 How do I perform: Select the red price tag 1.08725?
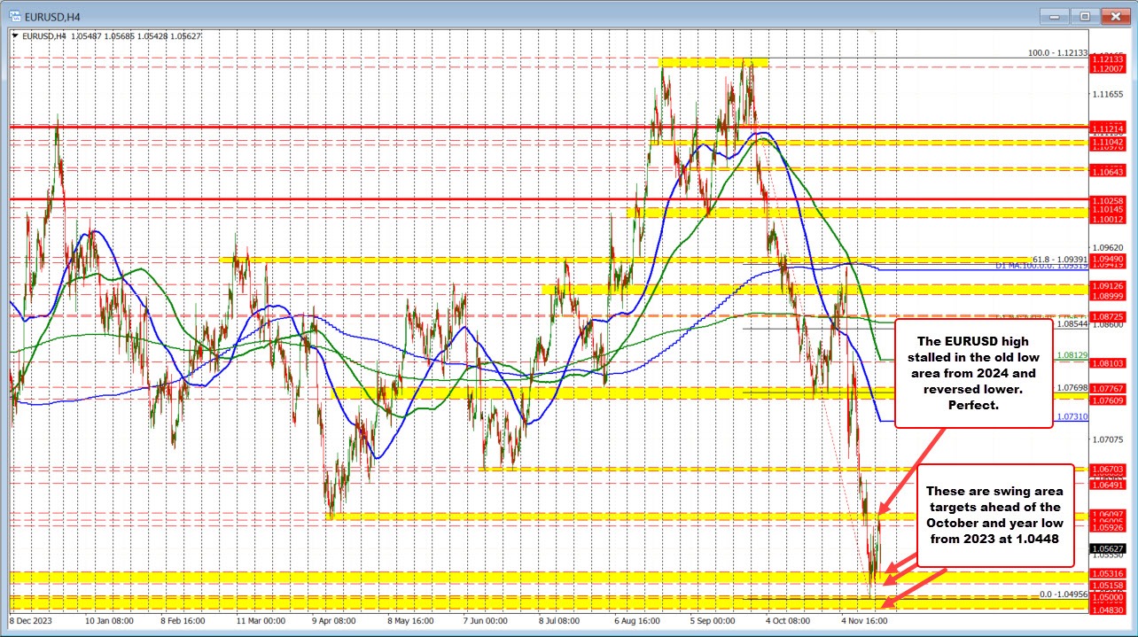pos(1109,316)
